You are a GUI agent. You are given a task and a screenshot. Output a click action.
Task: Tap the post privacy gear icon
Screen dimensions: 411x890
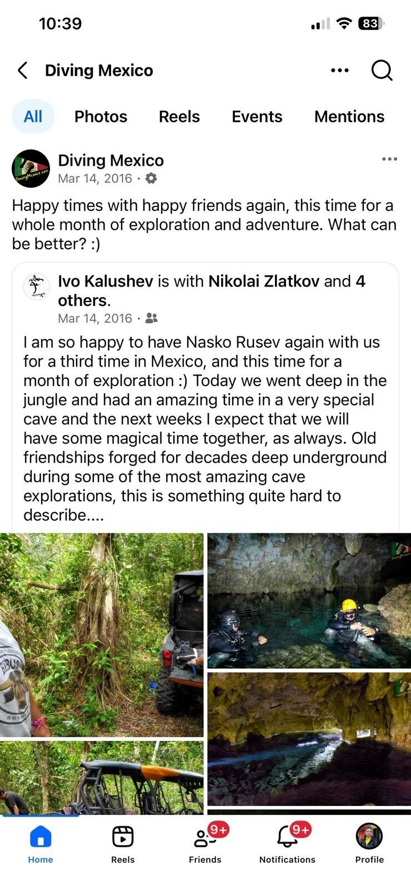coord(151,179)
